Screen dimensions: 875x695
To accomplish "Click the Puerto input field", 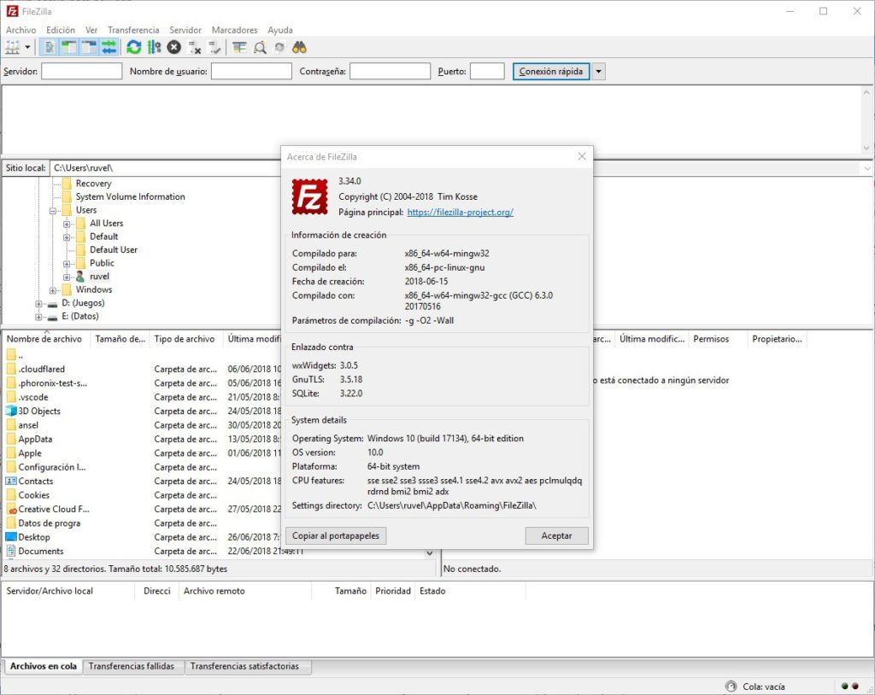I will coord(487,71).
